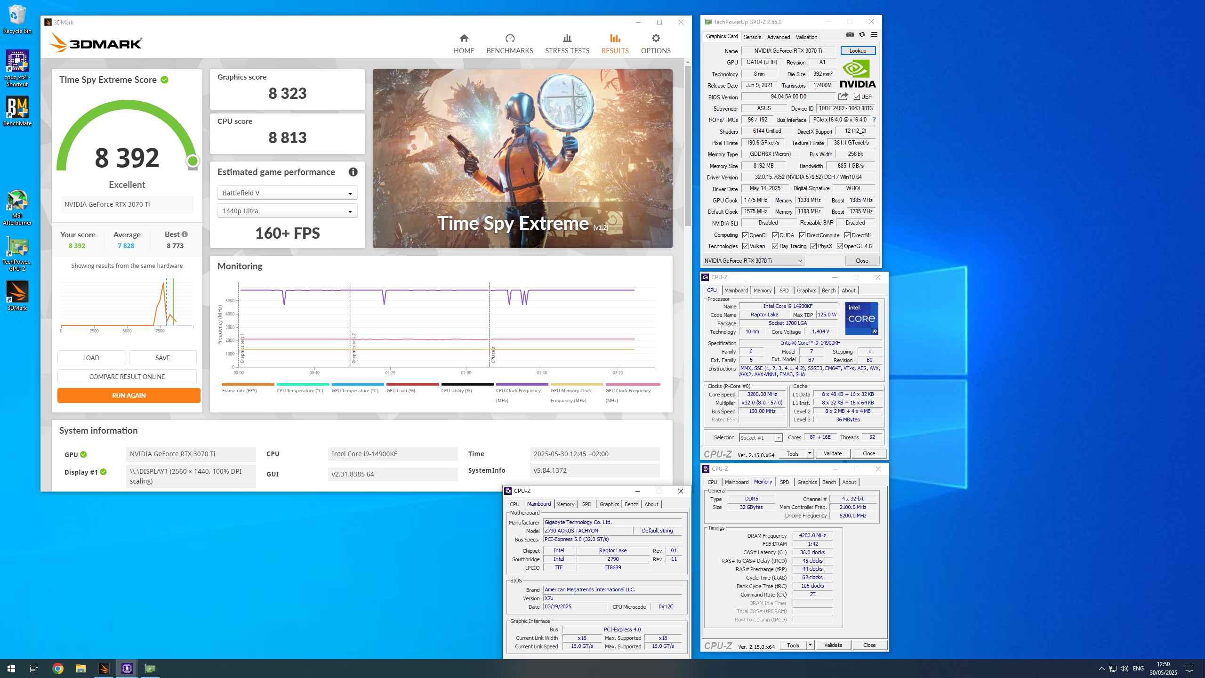Screen dimensions: 1205x678
Task: Open GPU selection dropdown in GPU-Z
Action: 753,261
